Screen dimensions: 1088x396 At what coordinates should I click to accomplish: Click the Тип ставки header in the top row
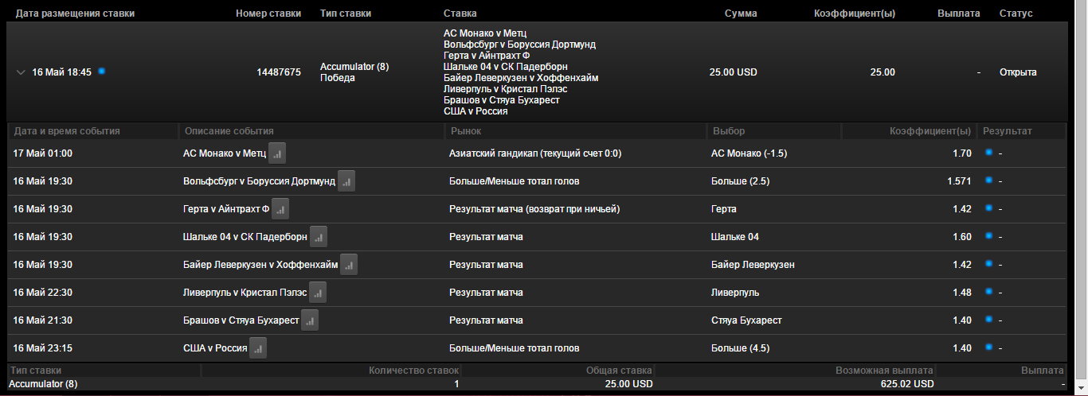[x=345, y=14]
